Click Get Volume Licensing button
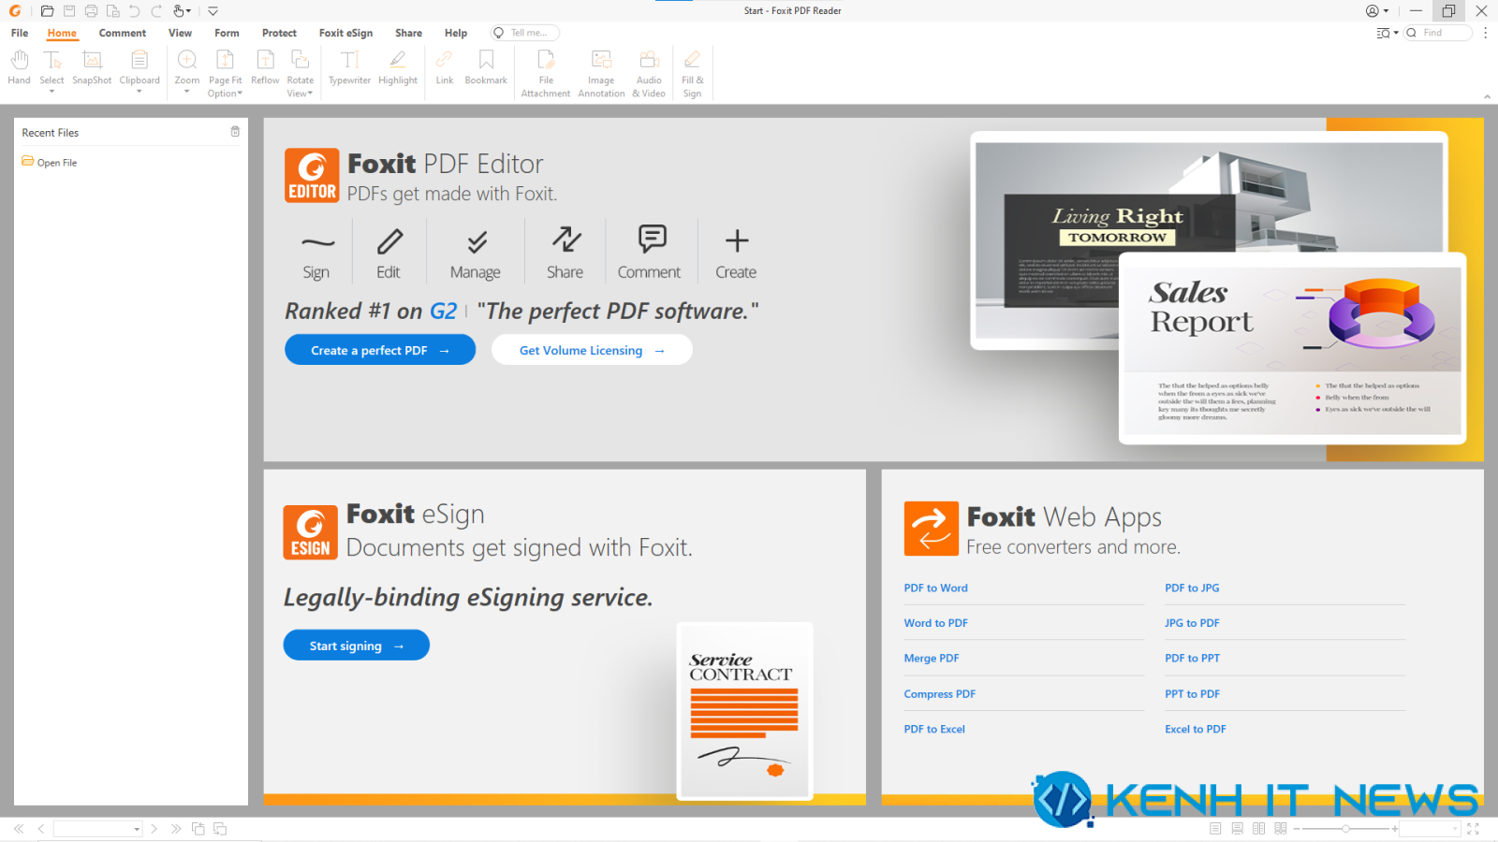The width and height of the screenshot is (1498, 842). (592, 350)
